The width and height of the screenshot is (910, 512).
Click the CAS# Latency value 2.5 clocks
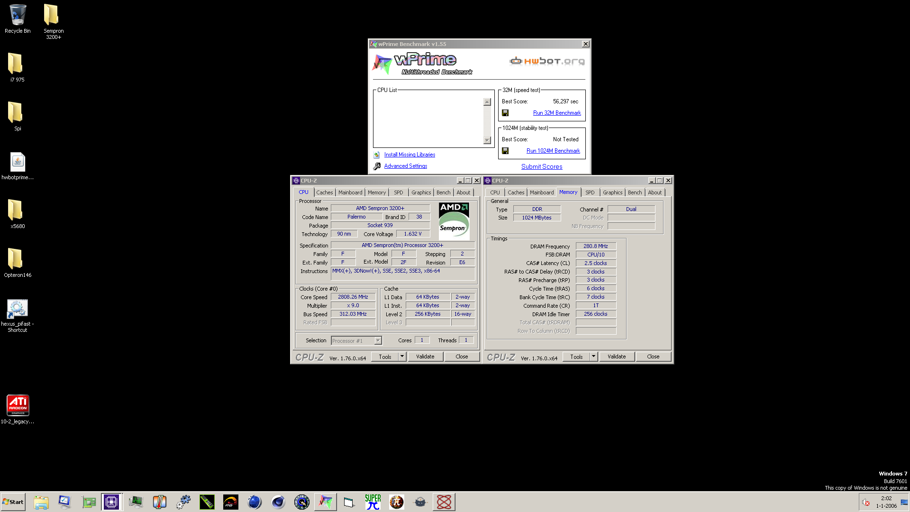pos(596,263)
